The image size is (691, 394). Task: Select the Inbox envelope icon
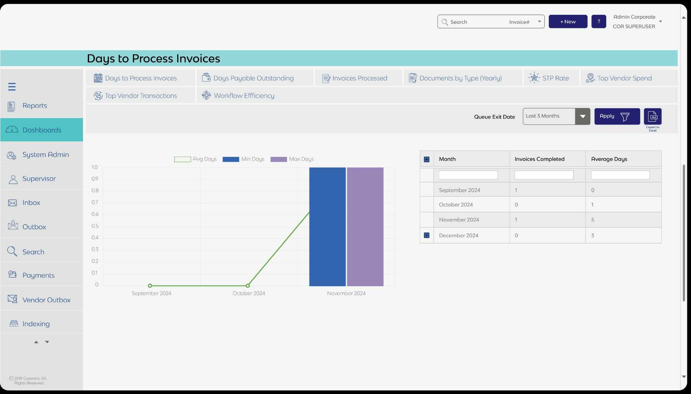[x=12, y=202]
